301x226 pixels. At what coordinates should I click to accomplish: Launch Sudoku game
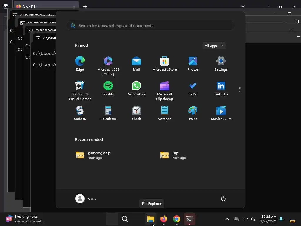pos(80,114)
